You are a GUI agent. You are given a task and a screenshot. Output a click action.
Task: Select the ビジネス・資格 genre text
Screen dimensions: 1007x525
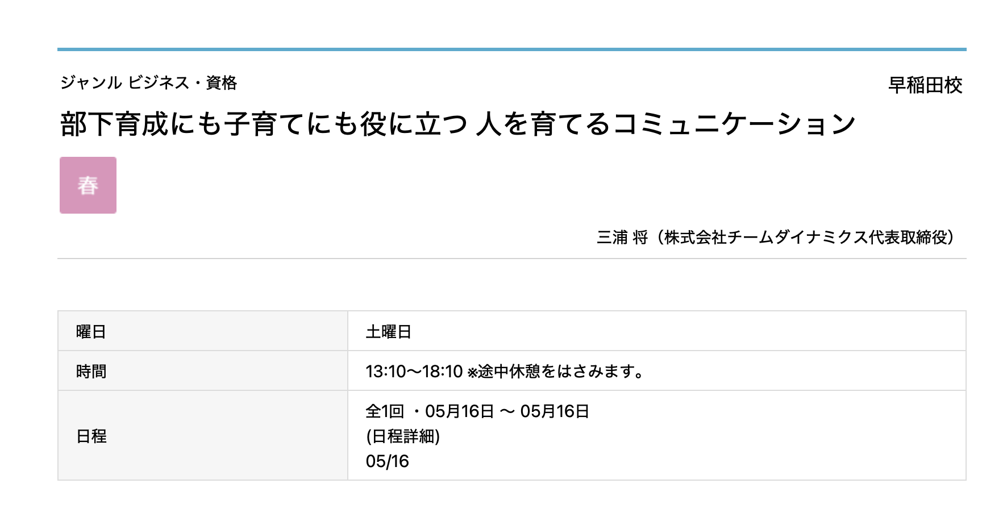click(182, 83)
